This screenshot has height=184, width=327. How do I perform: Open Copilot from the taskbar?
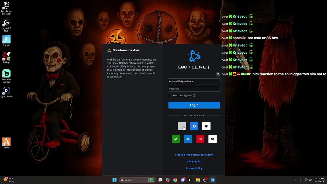point(168,180)
